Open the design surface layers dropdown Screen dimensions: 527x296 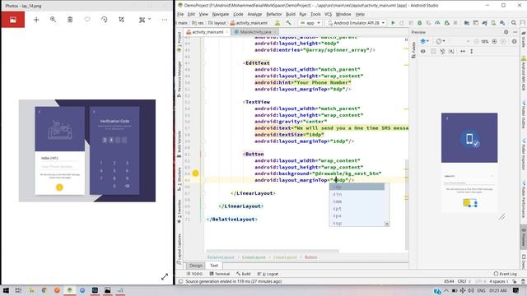425,41
